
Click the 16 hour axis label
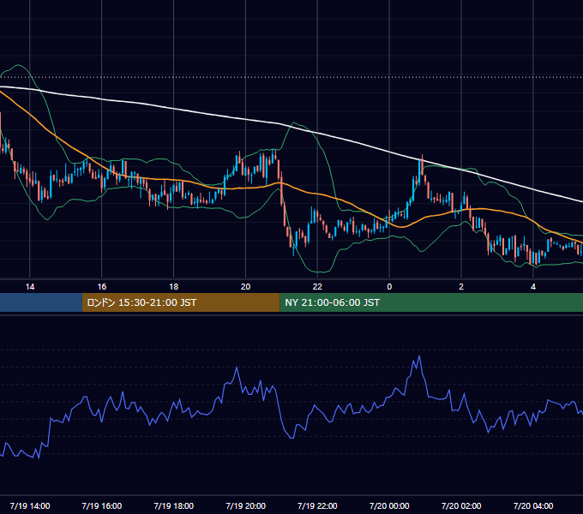(x=101, y=287)
